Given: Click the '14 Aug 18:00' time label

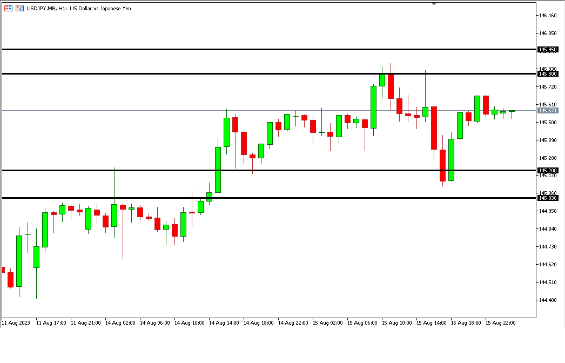Looking at the screenshot, I should click(x=259, y=322).
